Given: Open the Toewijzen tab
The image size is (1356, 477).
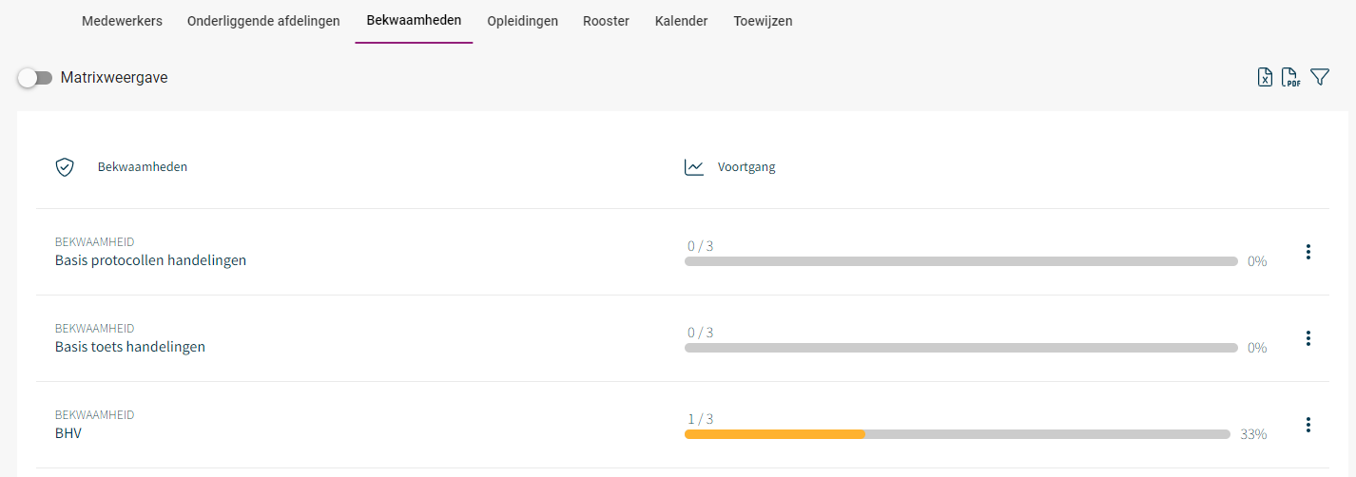Looking at the screenshot, I should pyautogui.click(x=763, y=21).
